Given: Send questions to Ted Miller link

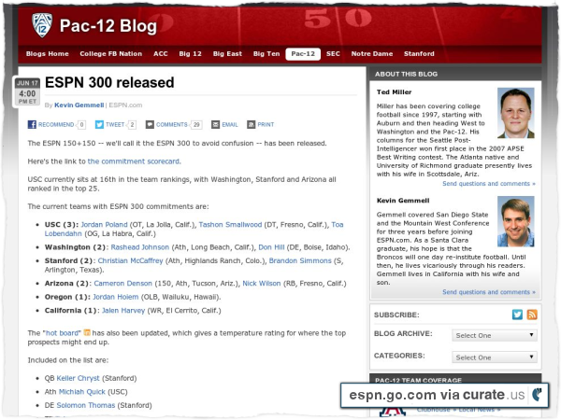Looking at the screenshot, I should (489, 184).
